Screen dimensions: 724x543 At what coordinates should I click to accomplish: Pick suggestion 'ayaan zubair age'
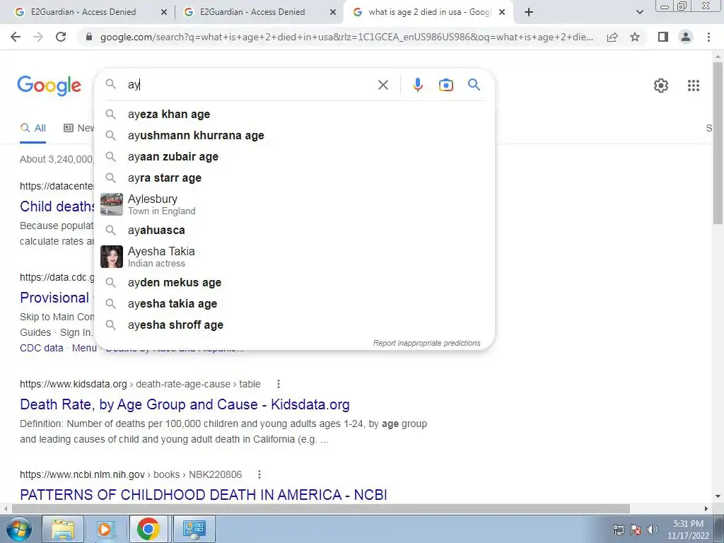294,156
